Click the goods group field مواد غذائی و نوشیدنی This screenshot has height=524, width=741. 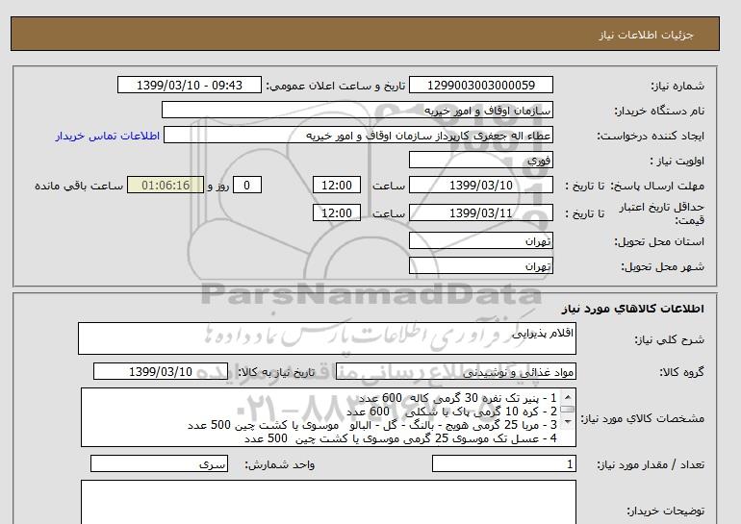tap(456, 372)
